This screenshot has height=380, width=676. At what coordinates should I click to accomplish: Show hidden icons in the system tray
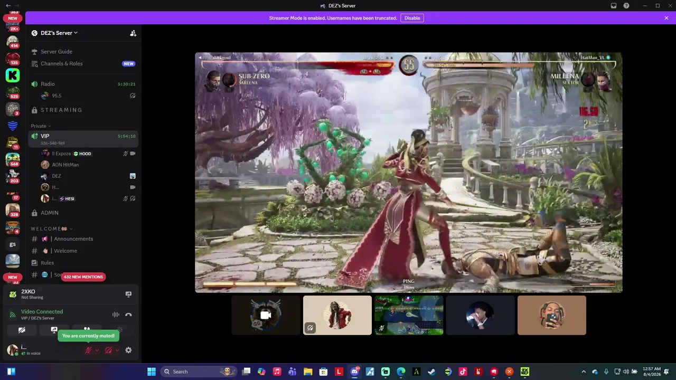click(584, 372)
